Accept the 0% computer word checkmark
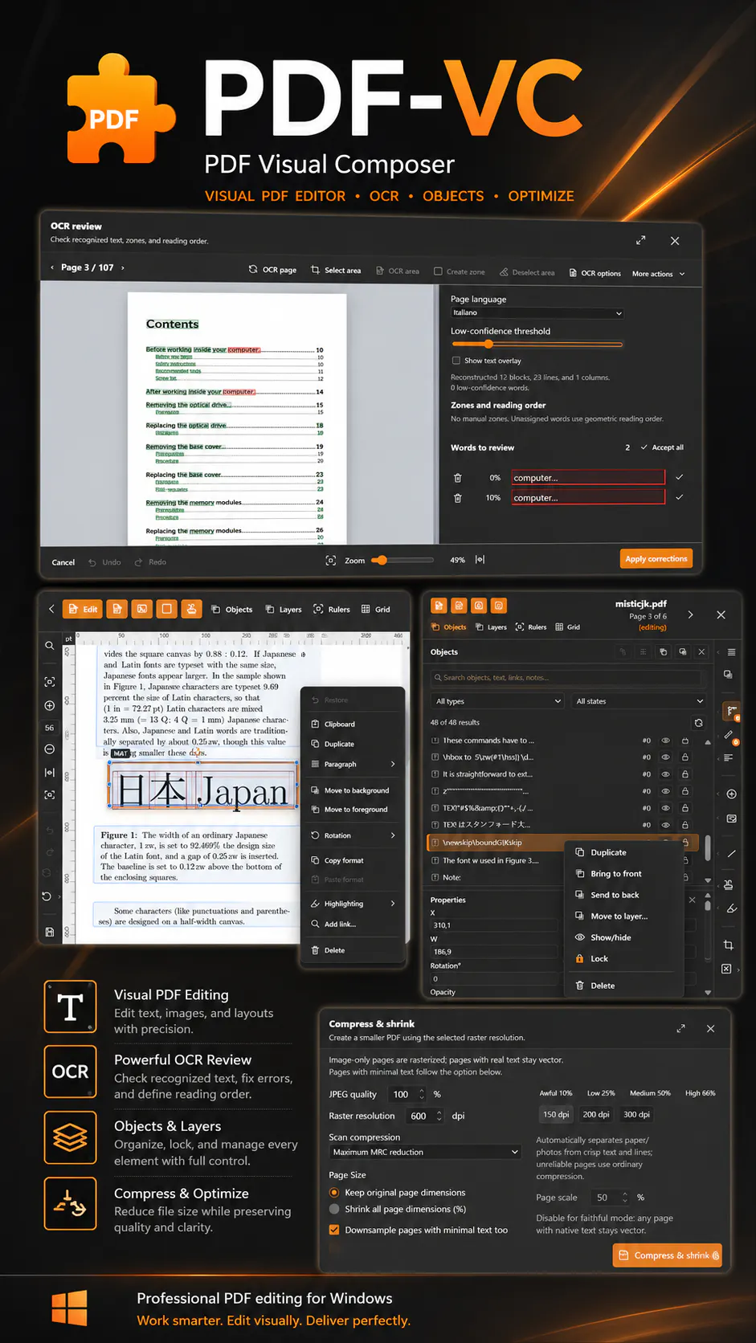Image resolution: width=756 pixels, height=1343 pixels. click(x=680, y=477)
